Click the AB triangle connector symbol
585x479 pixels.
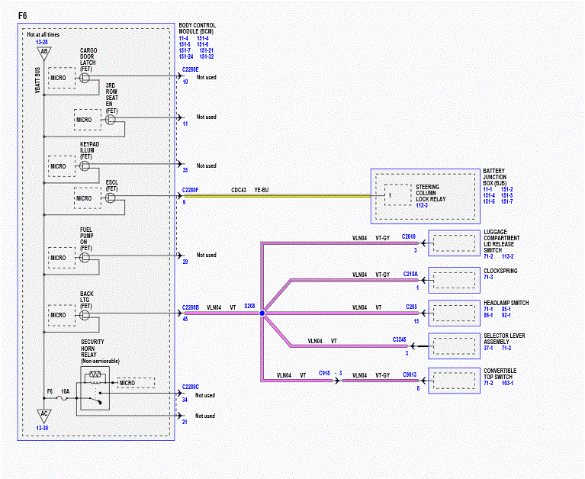44,53
